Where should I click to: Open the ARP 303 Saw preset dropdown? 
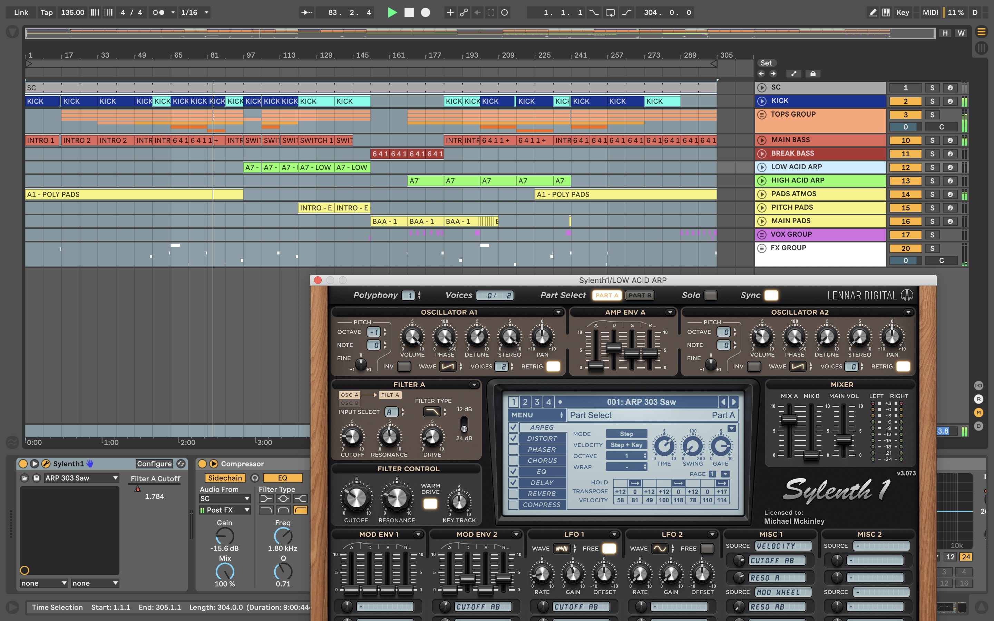[81, 478]
